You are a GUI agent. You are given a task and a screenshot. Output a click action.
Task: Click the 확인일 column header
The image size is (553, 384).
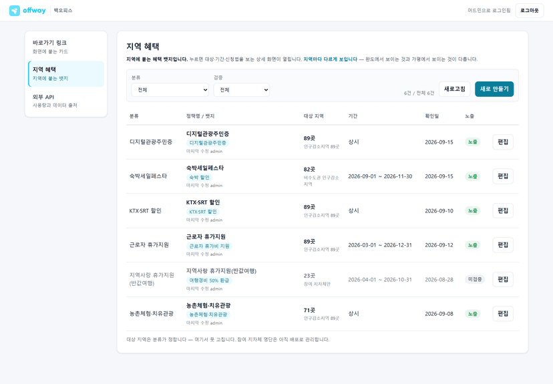tap(431, 116)
